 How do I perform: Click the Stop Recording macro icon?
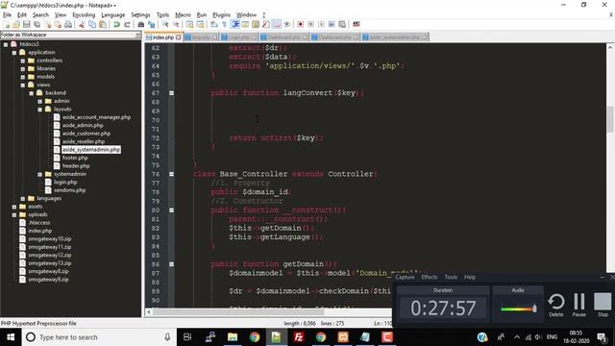tap(310, 24)
